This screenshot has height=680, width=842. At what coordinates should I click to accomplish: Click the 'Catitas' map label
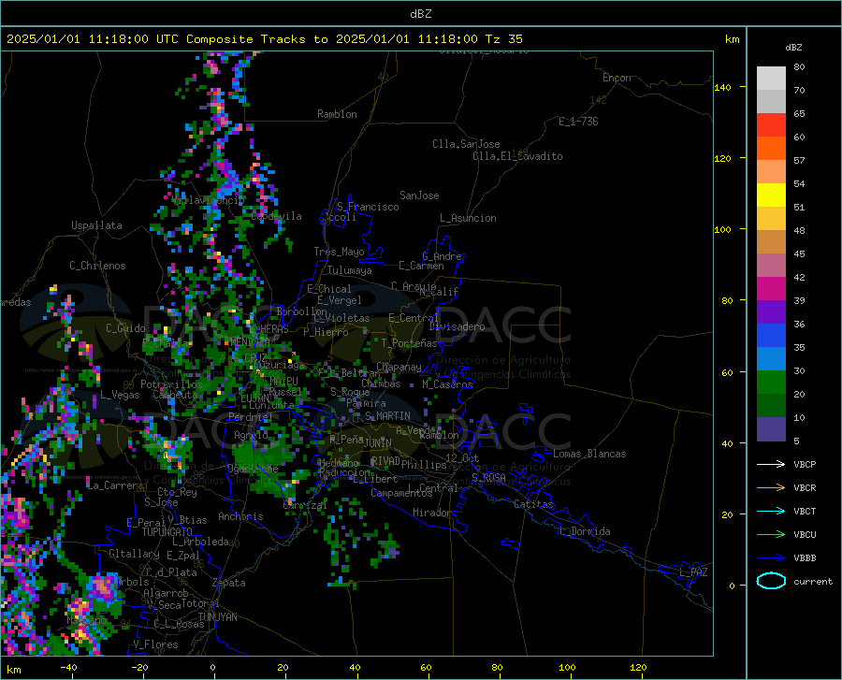click(x=533, y=504)
